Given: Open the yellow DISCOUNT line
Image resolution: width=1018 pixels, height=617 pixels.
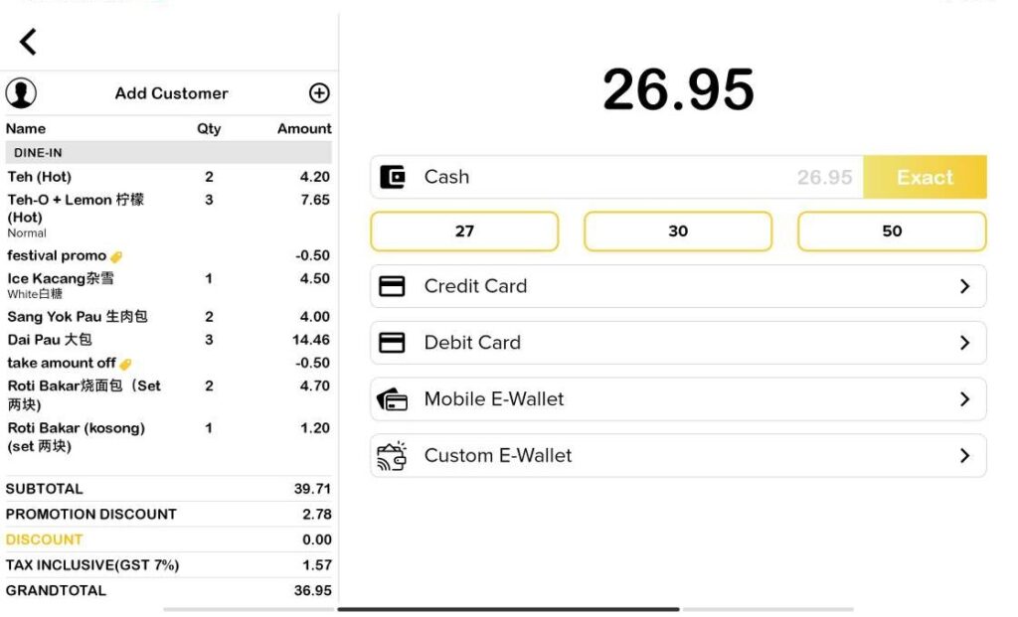Looking at the screenshot, I should point(168,540).
